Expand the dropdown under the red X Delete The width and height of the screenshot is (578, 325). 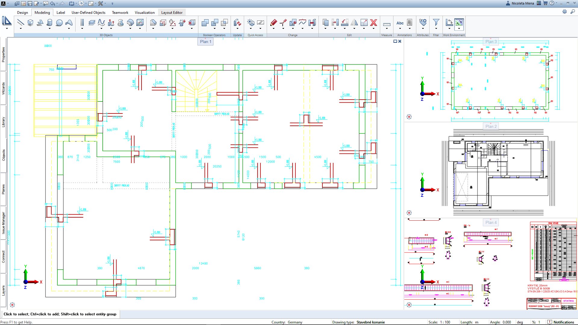click(374, 29)
